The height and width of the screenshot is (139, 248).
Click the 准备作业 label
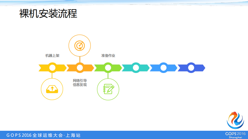coord(108,55)
